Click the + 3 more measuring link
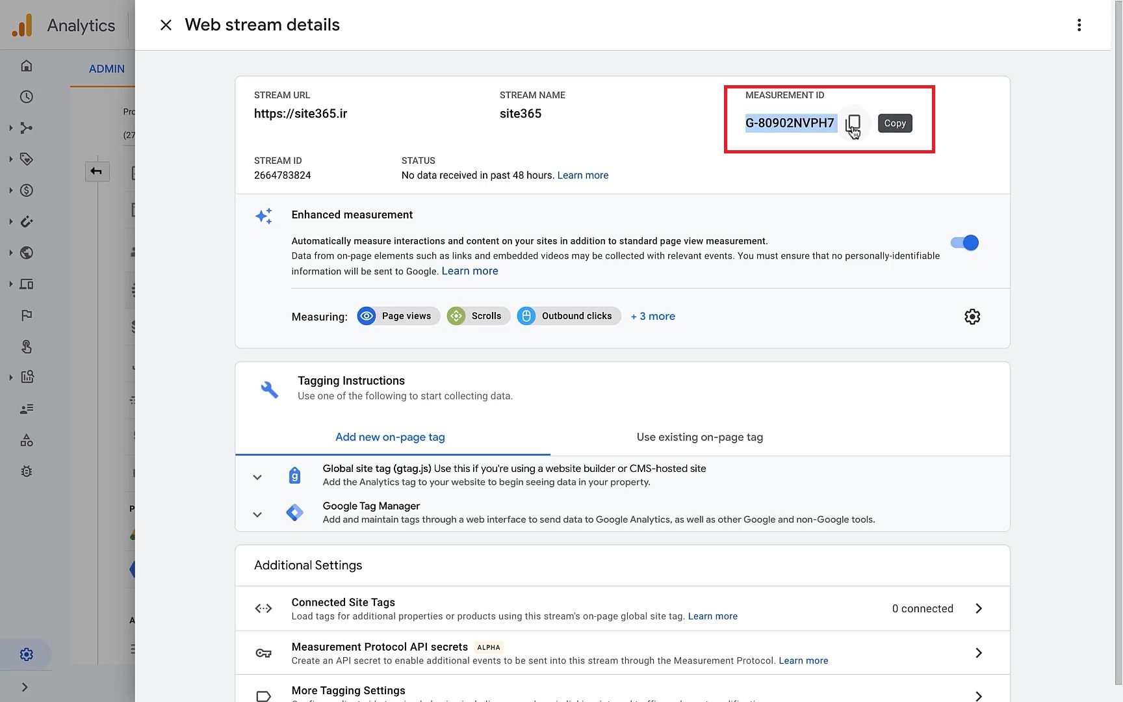 click(652, 317)
